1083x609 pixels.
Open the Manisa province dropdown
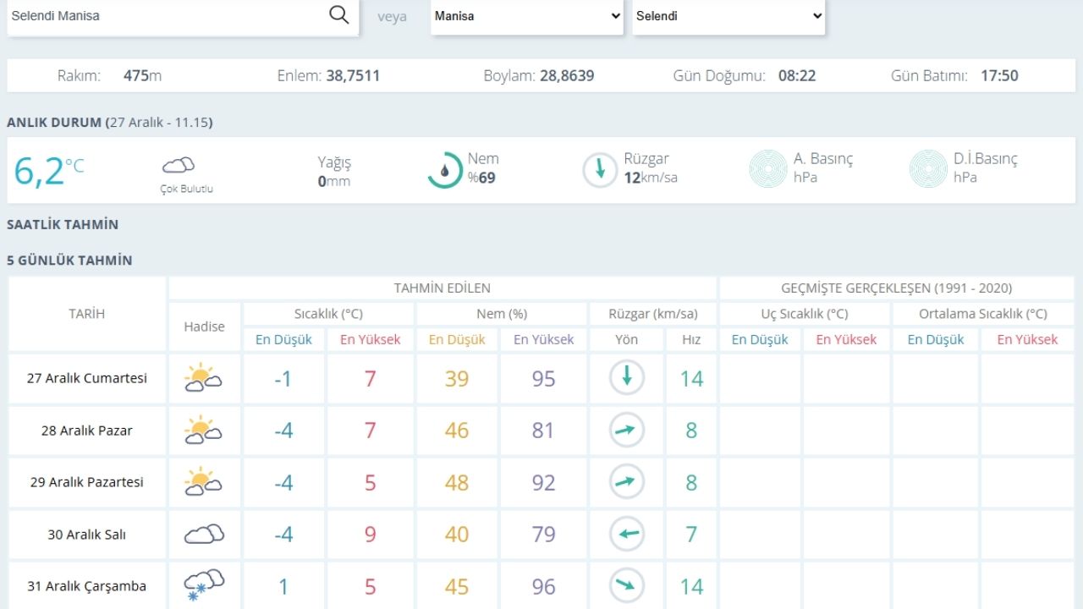click(x=527, y=16)
